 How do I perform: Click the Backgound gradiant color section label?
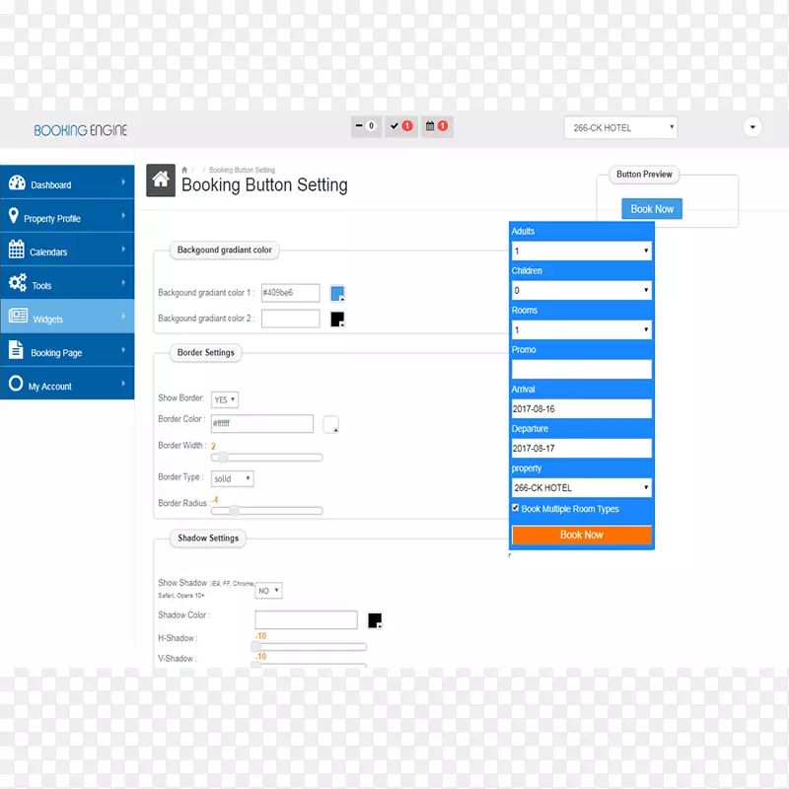pos(225,251)
